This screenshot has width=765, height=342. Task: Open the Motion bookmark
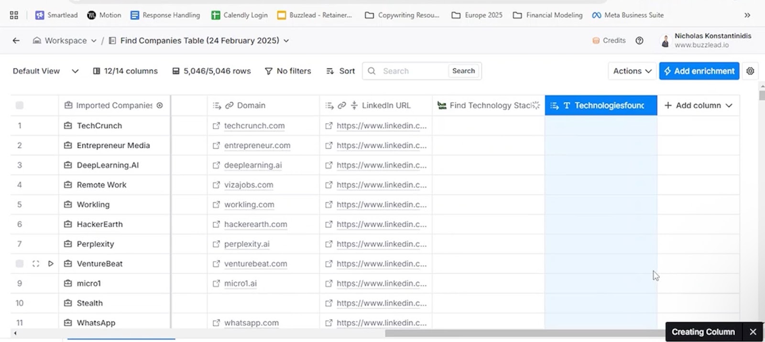pyautogui.click(x=104, y=15)
